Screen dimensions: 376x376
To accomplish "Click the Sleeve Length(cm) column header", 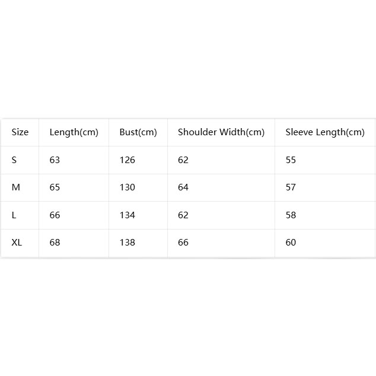I will point(325,132).
